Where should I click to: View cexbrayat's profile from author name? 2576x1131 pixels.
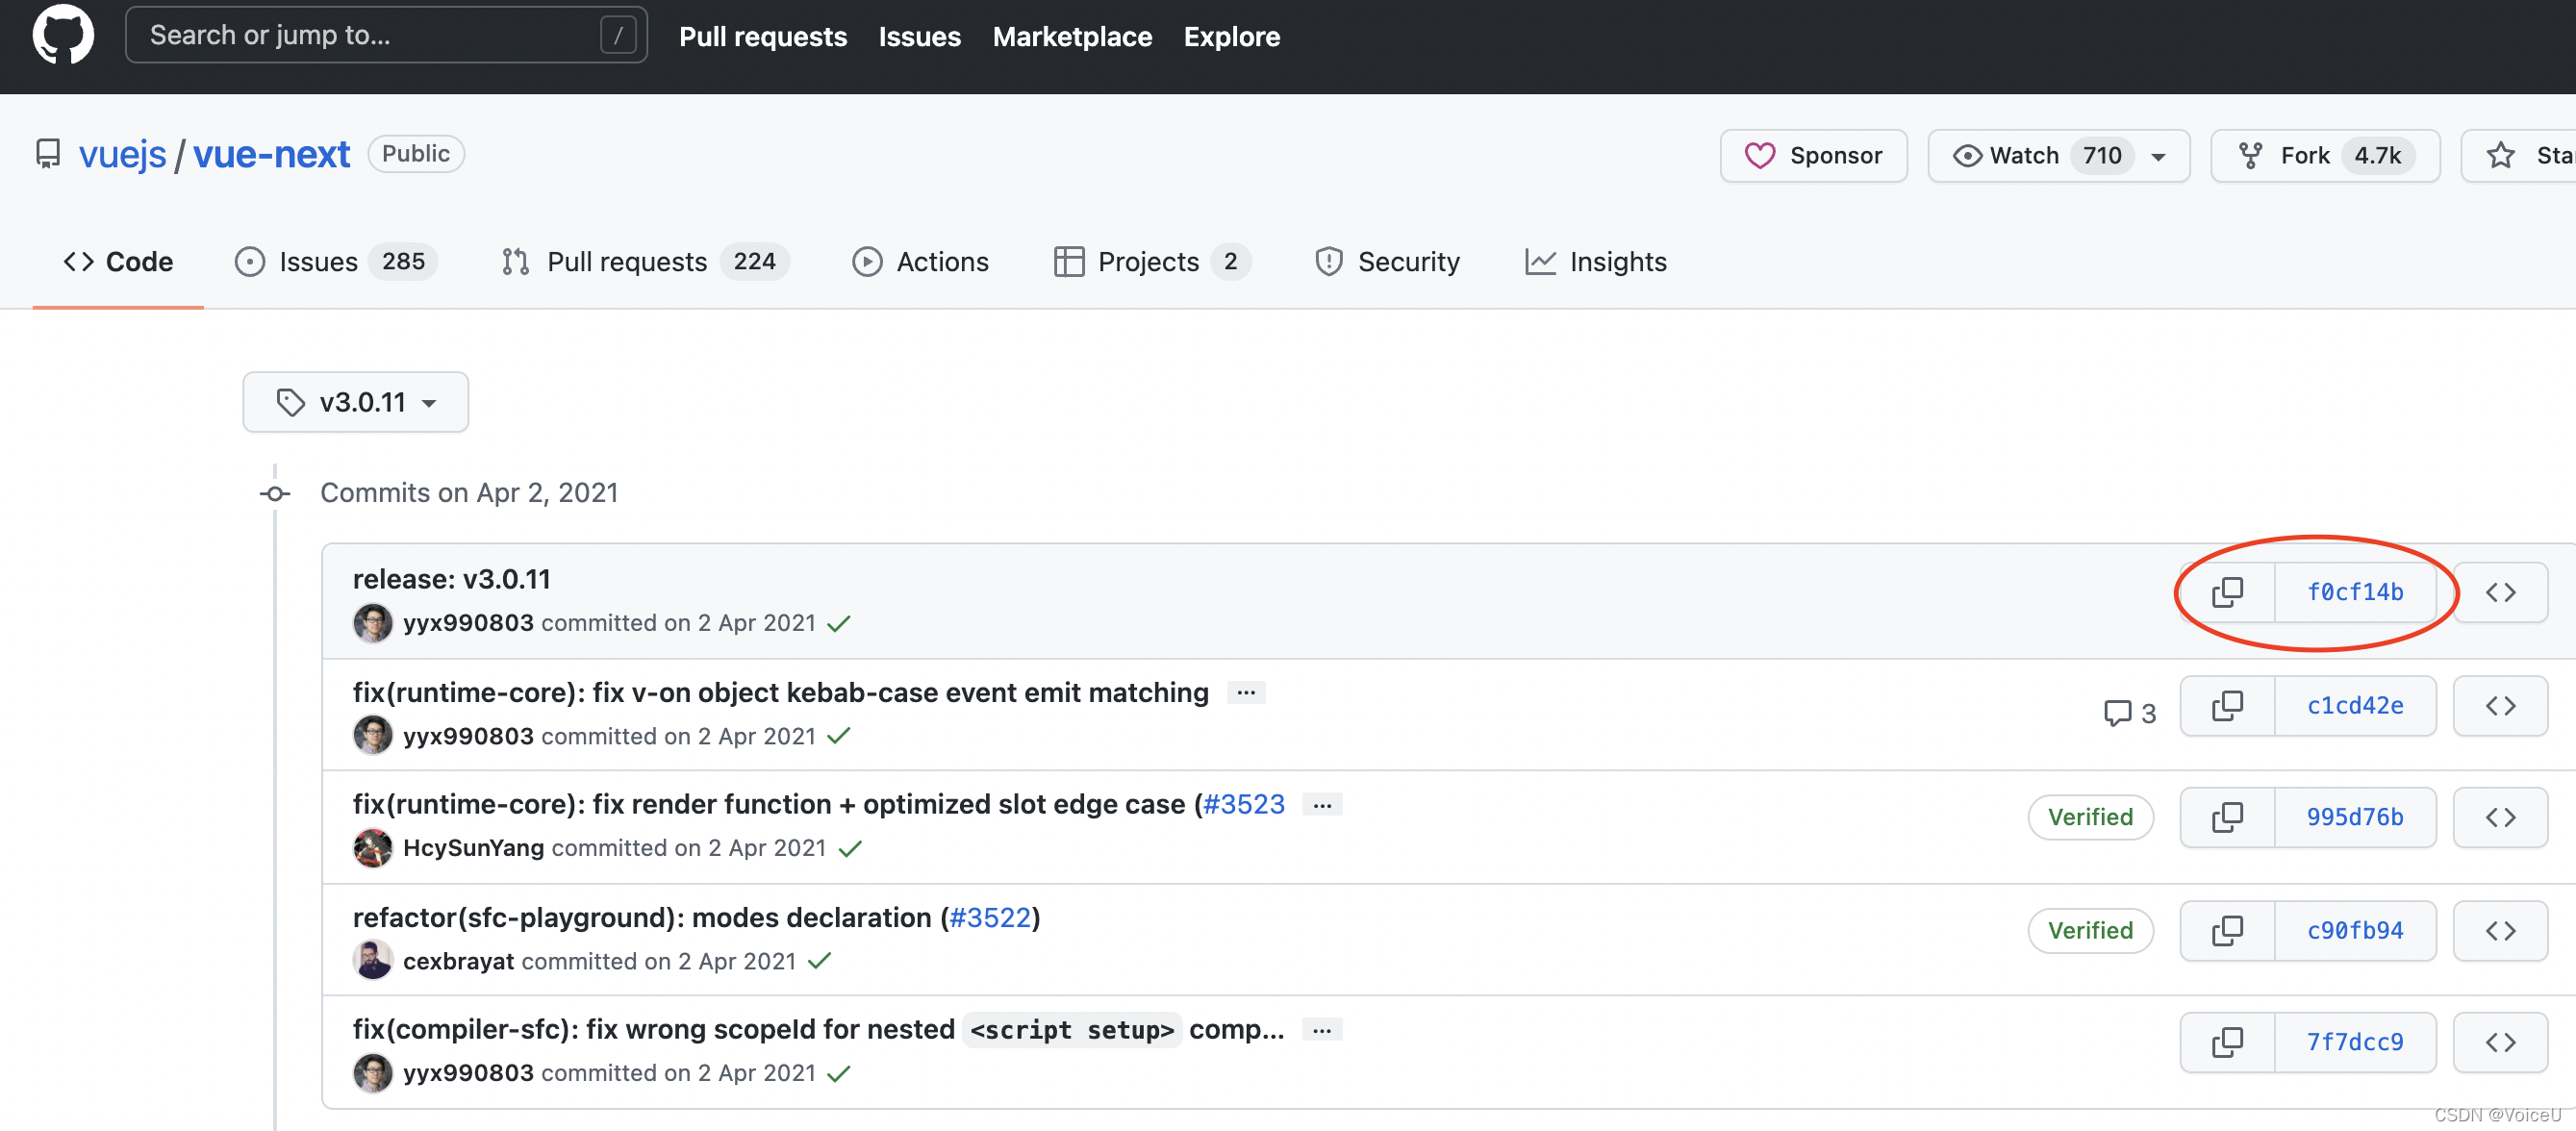click(x=459, y=961)
